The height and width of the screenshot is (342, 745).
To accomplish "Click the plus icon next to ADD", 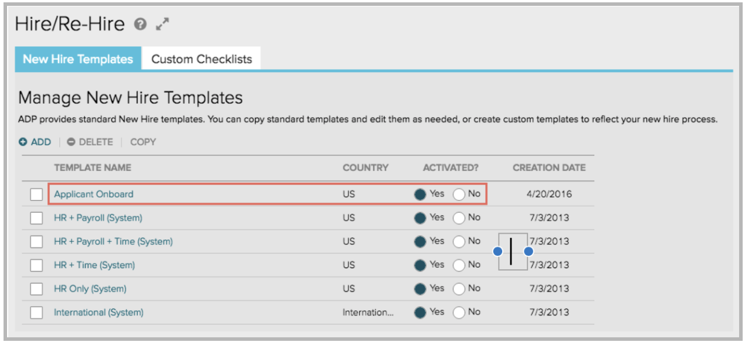I will (x=23, y=142).
